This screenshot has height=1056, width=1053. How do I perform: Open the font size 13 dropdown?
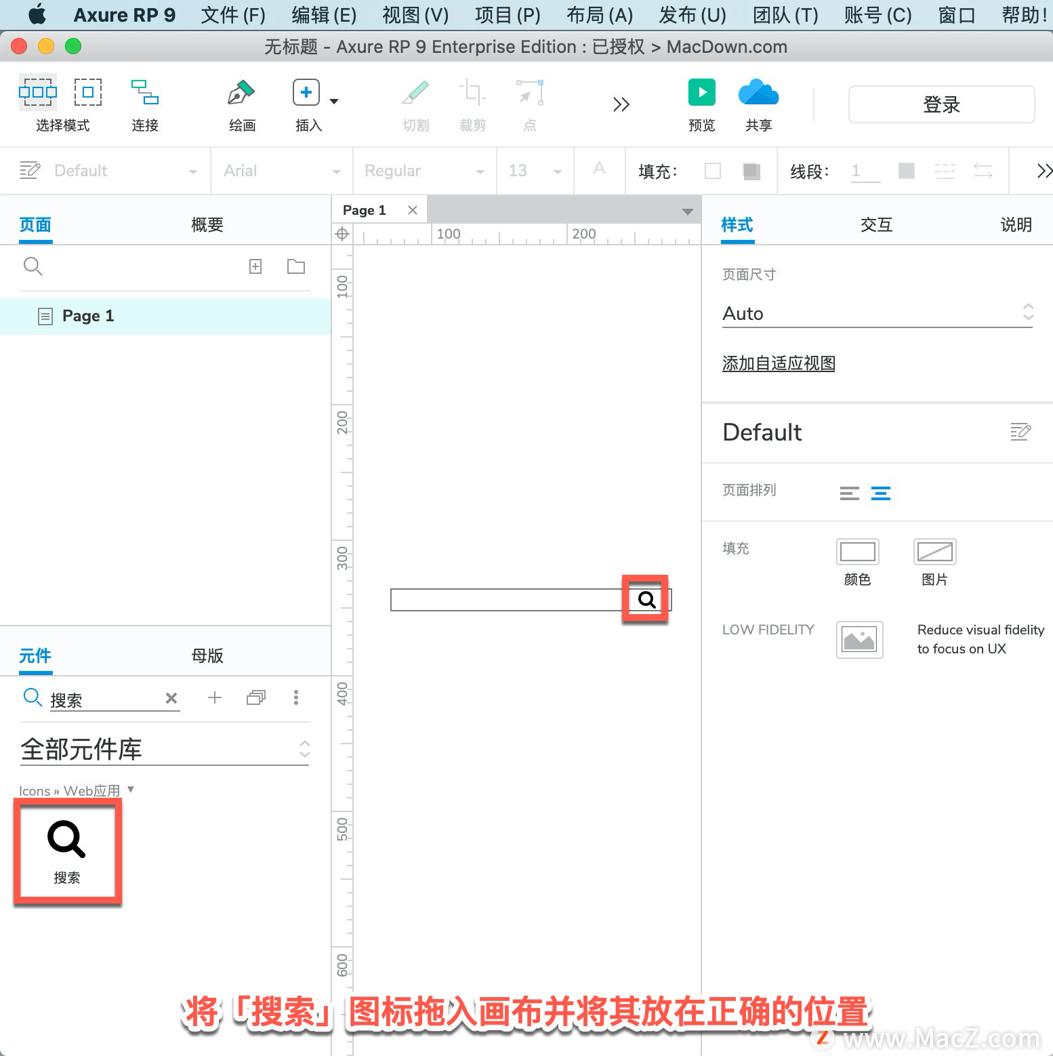[535, 171]
